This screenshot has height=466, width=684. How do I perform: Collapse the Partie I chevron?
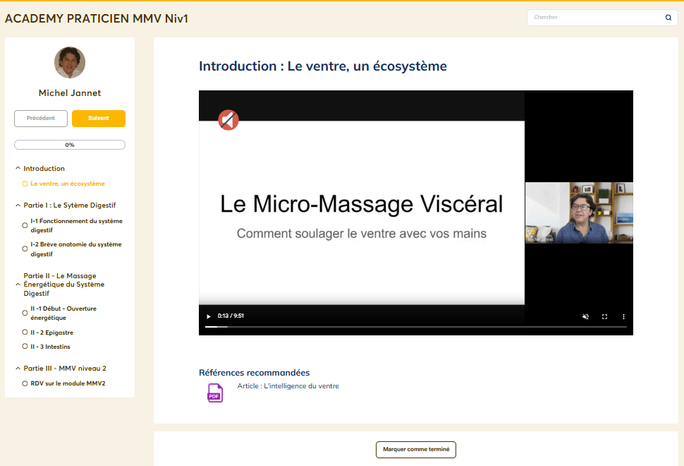pyautogui.click(x=18, y=205)
